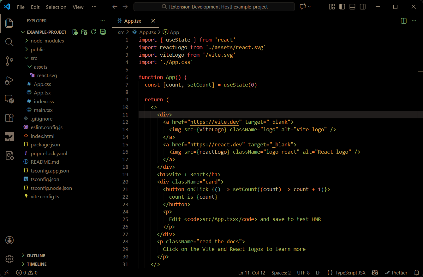Image resolution: width=423 pixels, height=277 pixels.
Task: Open the Search view in activity bar
Action: [x=9, y=42]
